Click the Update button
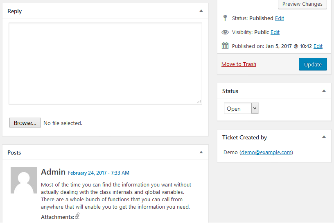Image resolution: width=334 pixels, height=223 pixels. coord(313,64)
